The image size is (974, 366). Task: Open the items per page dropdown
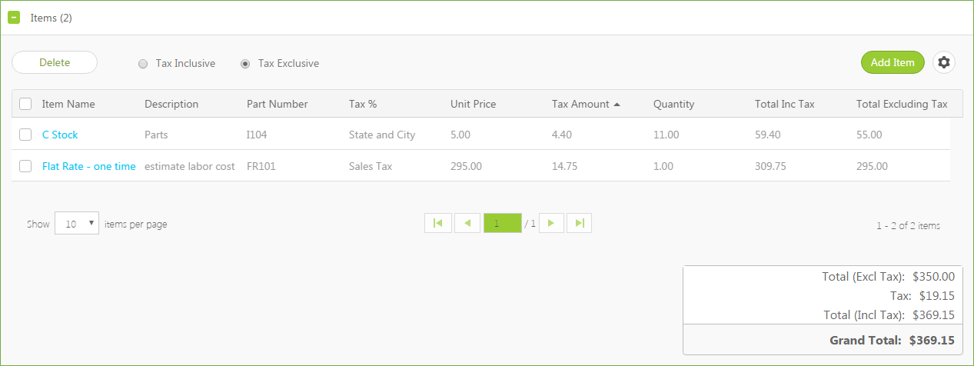point(77,224)
